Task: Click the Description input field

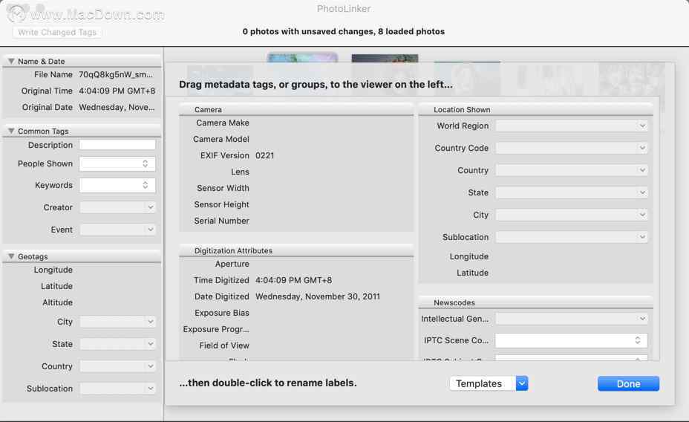Action: tap(117, 145)
